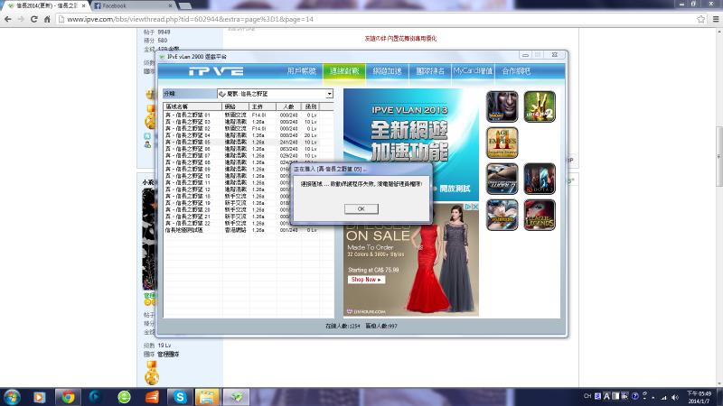Click the Chrome icon in the taskbar
Viewport: 723px width, 406px height.
click(67, 396)
